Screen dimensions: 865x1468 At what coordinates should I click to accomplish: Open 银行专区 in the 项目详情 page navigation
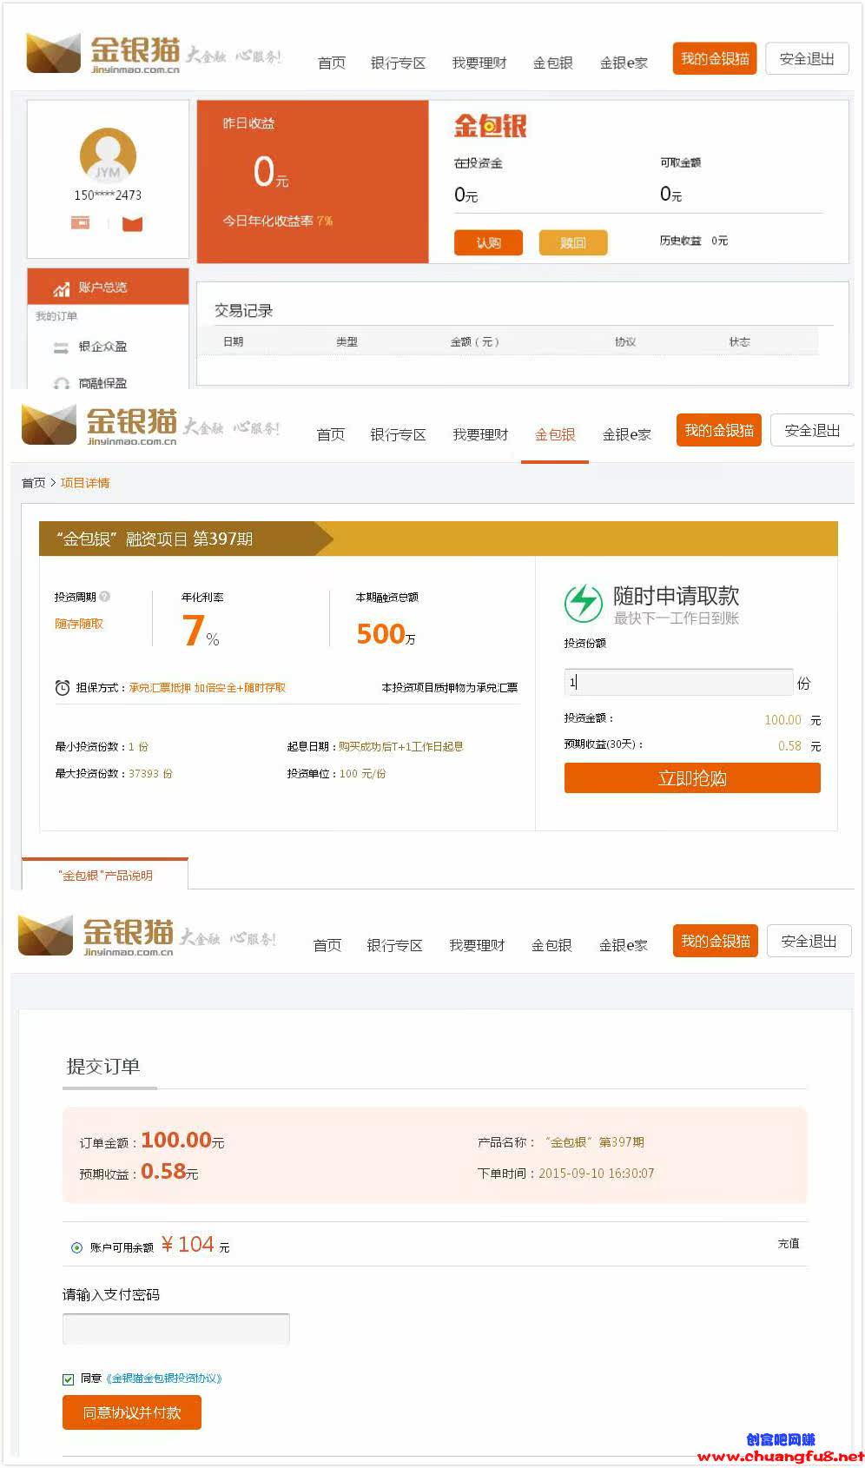point(398,434)
